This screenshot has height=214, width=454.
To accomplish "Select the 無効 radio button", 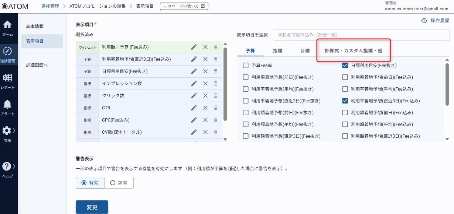I will point(113,183).
